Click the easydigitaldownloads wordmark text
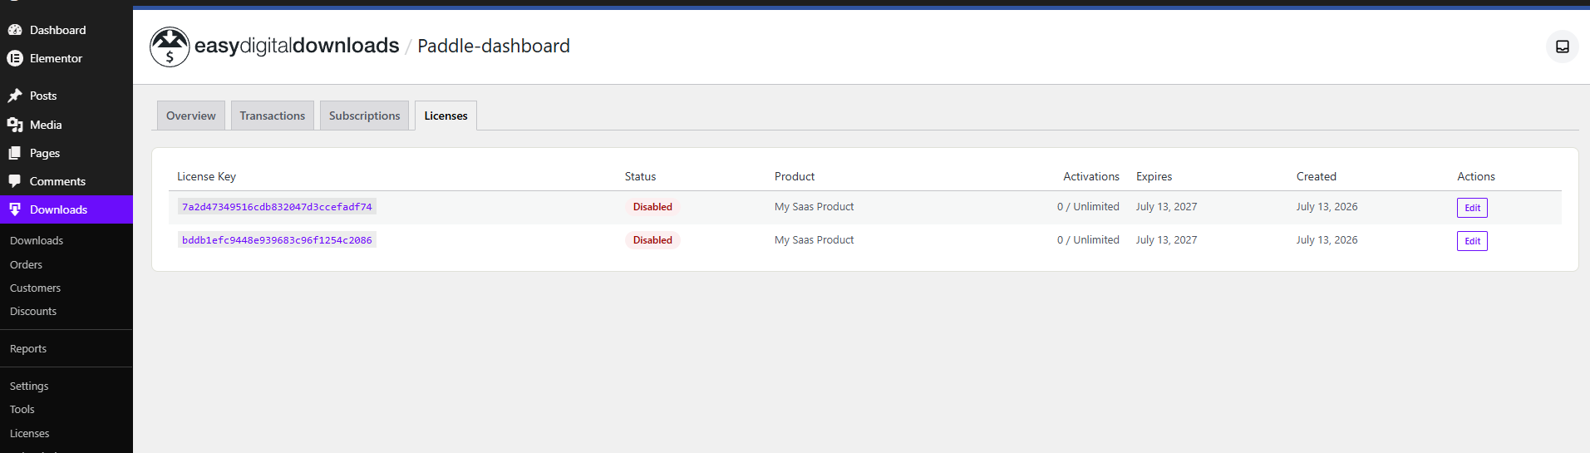The height and width of the screenshot is (453, 1590). [297, 46]
